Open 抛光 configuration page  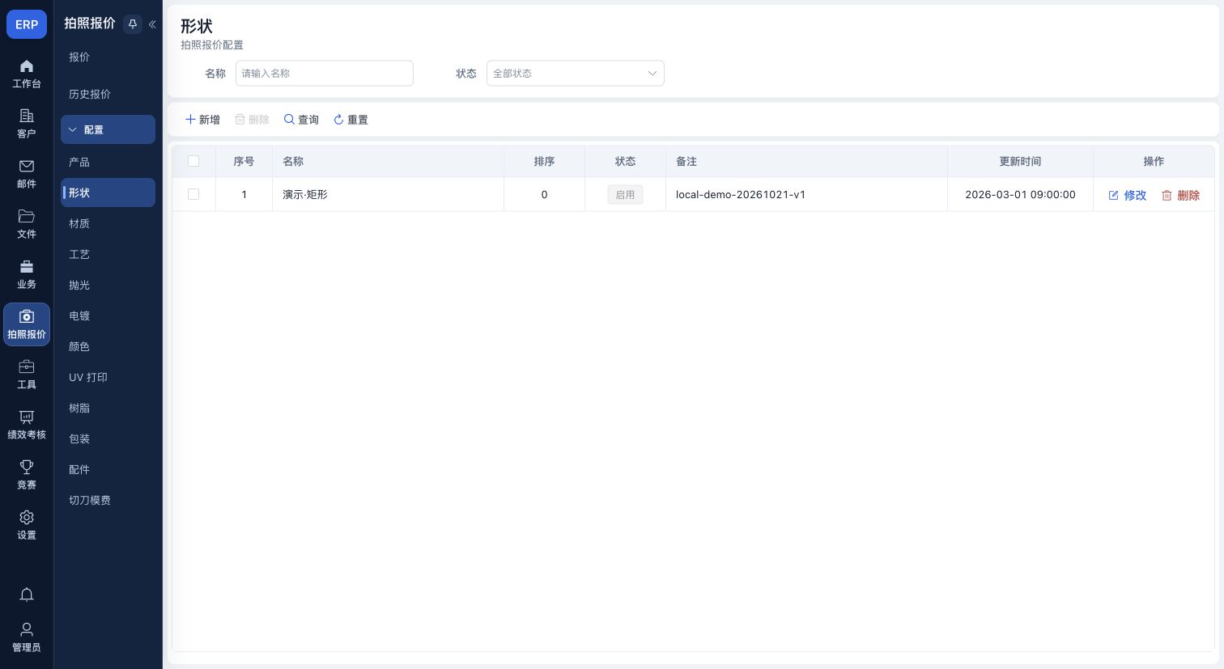pos(108,285)
